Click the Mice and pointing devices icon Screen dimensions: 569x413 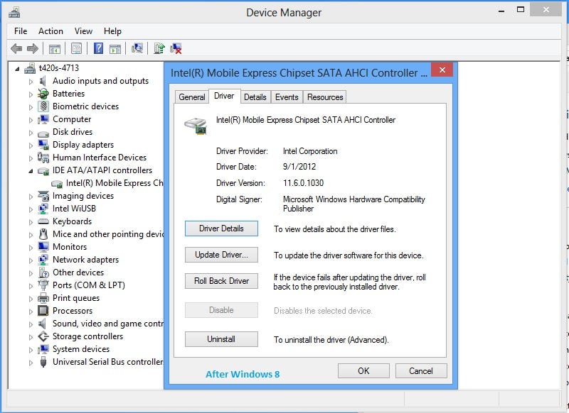click(x=43, y=234)
